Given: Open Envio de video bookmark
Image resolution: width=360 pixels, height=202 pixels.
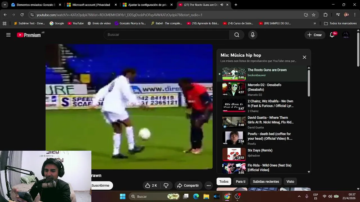Looking at the screenshot, I should pyautogui.click(x=99, y=23).
